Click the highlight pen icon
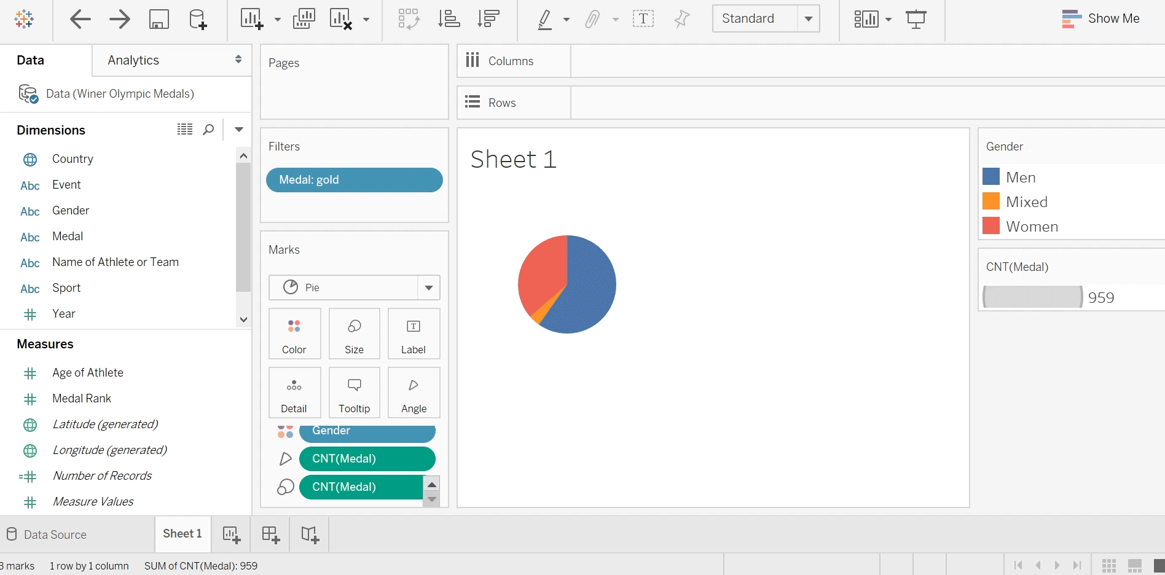This screenshot has width=1165, height=575. click(544, 19)
